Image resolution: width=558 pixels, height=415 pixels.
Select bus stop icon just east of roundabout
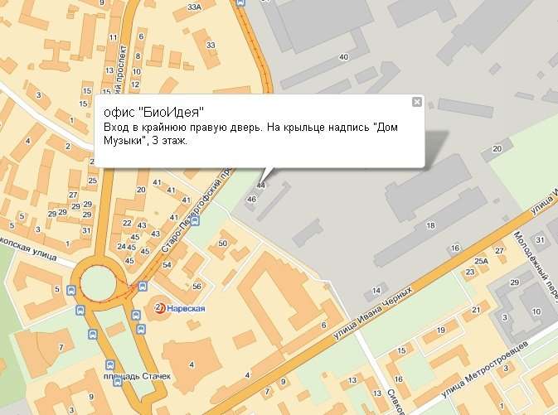pos(143,287)
